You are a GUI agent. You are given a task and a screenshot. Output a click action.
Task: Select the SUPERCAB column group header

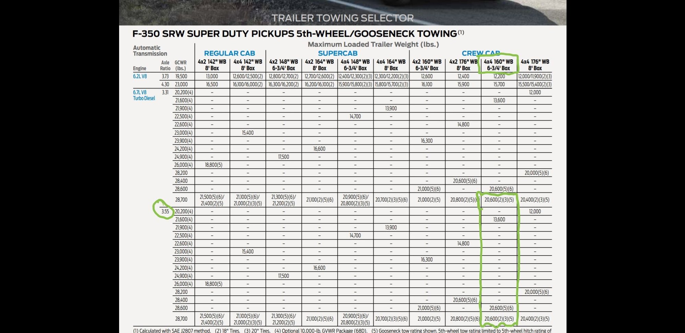coord(337,53)
